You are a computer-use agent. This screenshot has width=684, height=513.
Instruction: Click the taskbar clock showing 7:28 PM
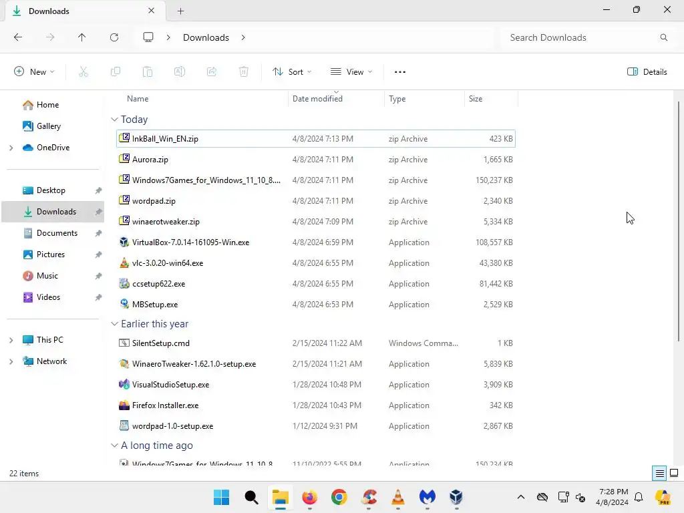point(613,497)
